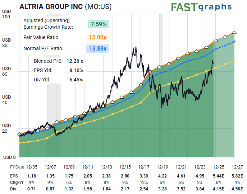The width and height of the screenshot is (247, 194).
Task: Click the 12/27 fiscal year date label
Action: 237,167
